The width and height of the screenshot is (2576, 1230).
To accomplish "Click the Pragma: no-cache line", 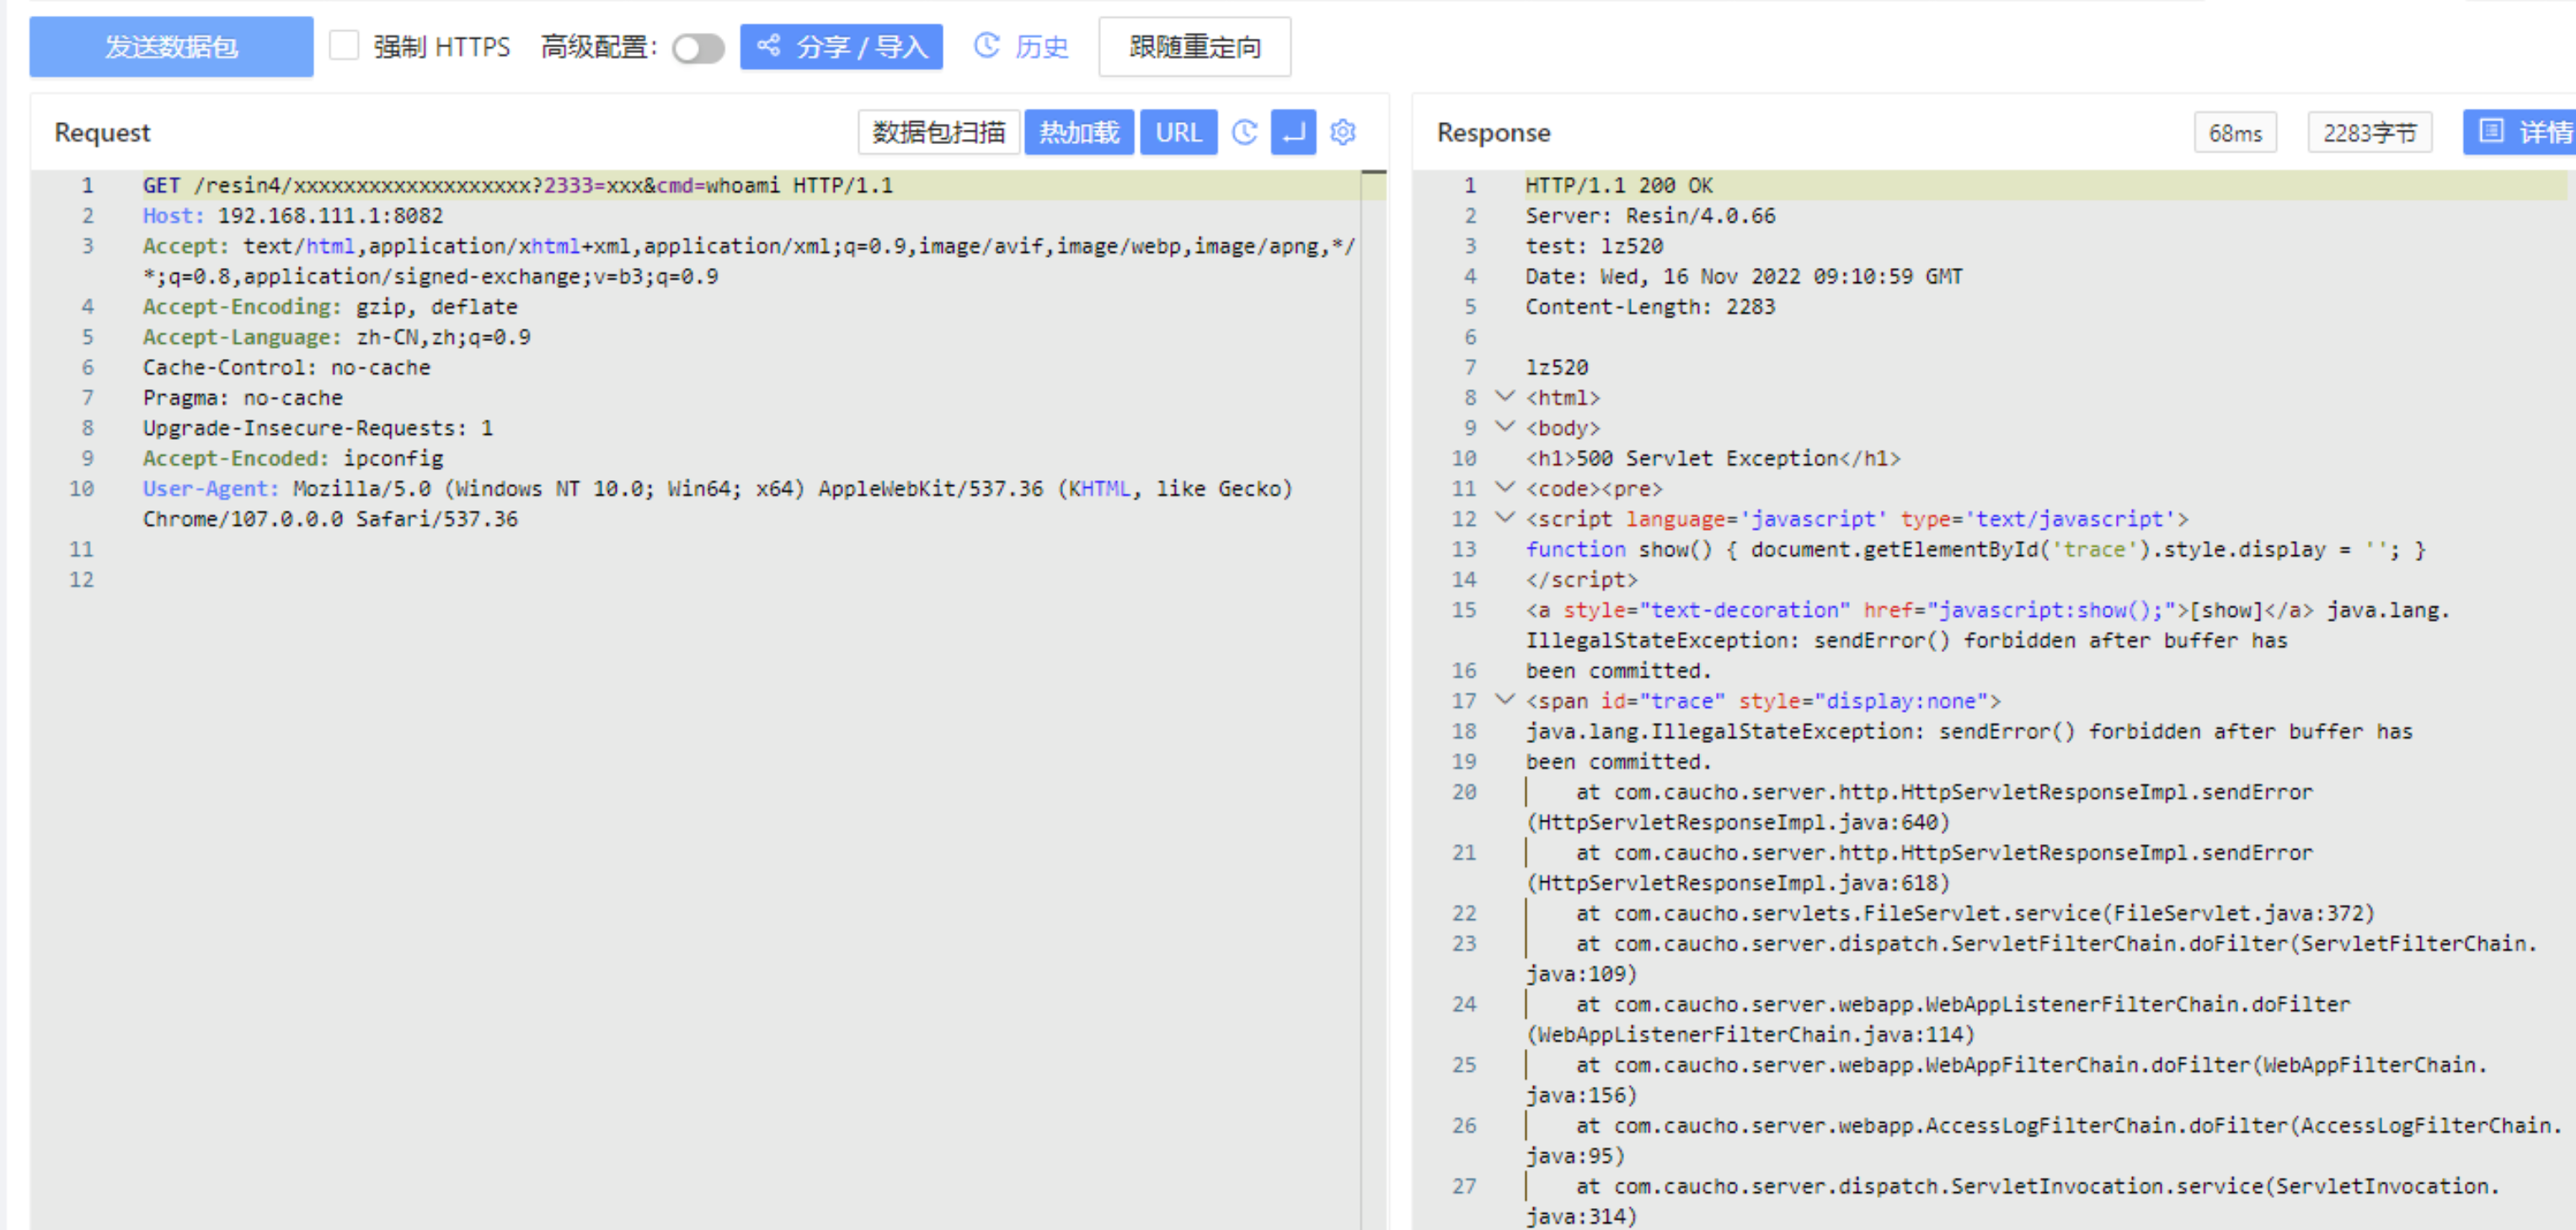I will pos(243,398).
